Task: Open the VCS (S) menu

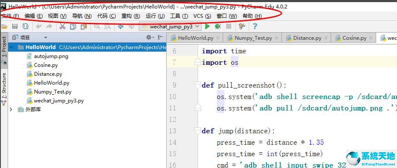Action: (202, 16)
